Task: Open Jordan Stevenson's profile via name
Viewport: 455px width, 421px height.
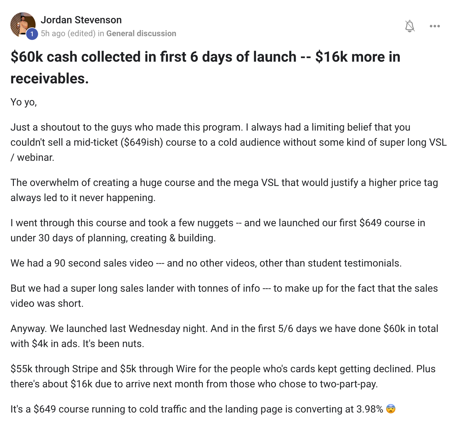Action: point(81,20)
